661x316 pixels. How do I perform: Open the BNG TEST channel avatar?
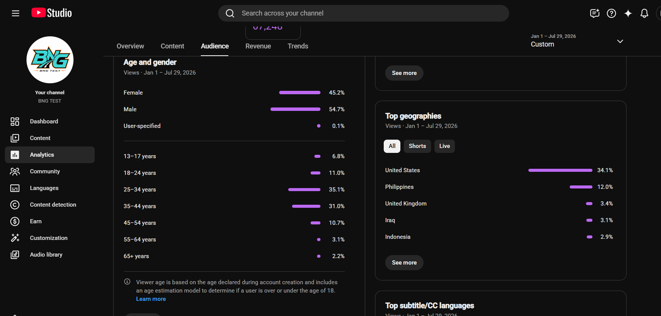click(x=50, y=60)
